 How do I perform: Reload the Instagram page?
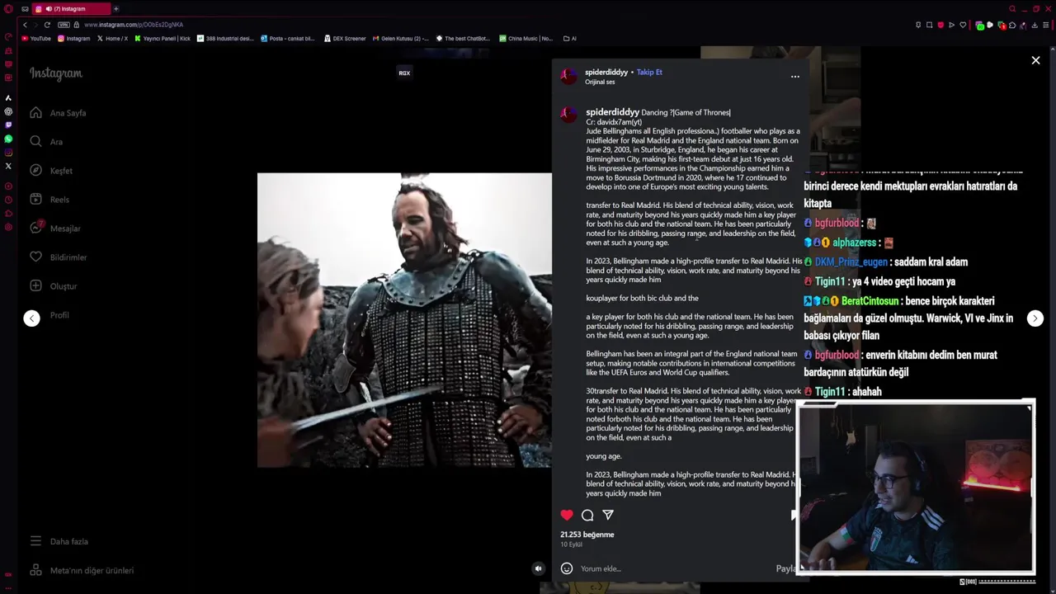[x=47, y=25]
